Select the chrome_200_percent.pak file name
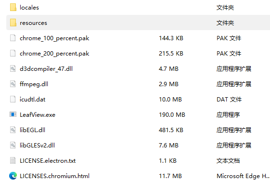 (x=54, y=54)
